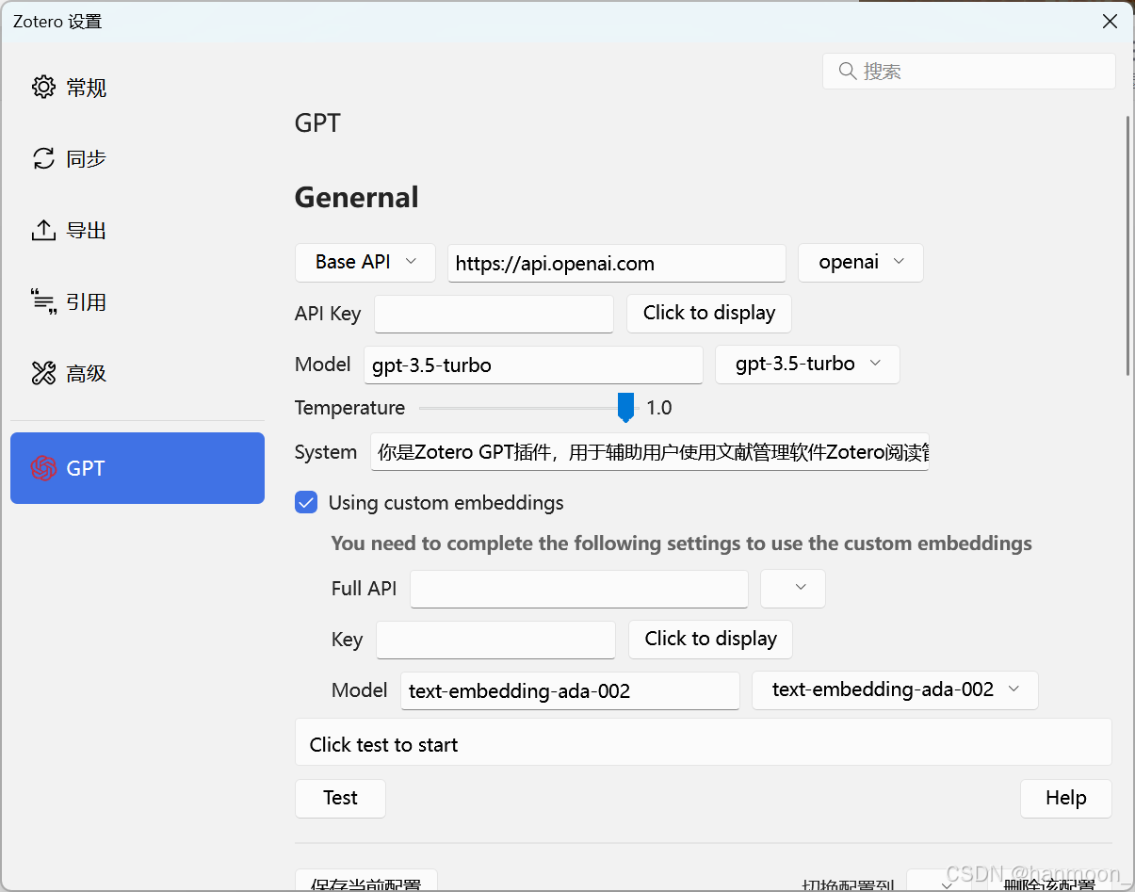Click the System prompt text field
Viewport: 1135px width, 892px height.
tap(650, 452)
